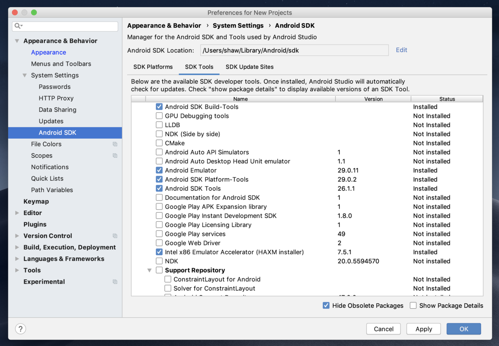Collapse the Appearance & Behavior section

coord(17,41)
